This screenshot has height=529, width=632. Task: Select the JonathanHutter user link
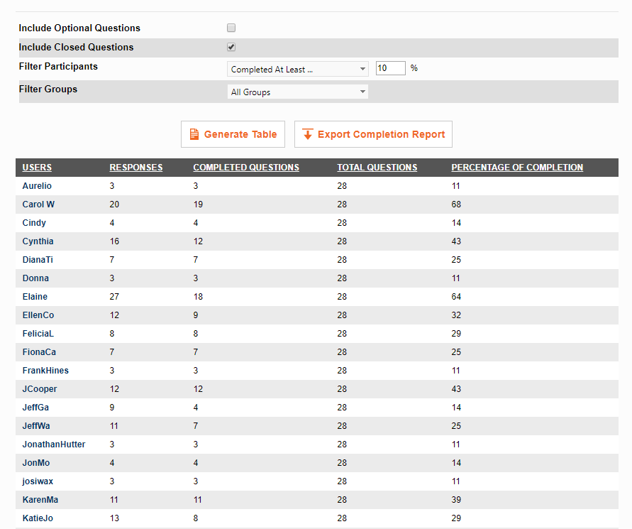point(54,445)
